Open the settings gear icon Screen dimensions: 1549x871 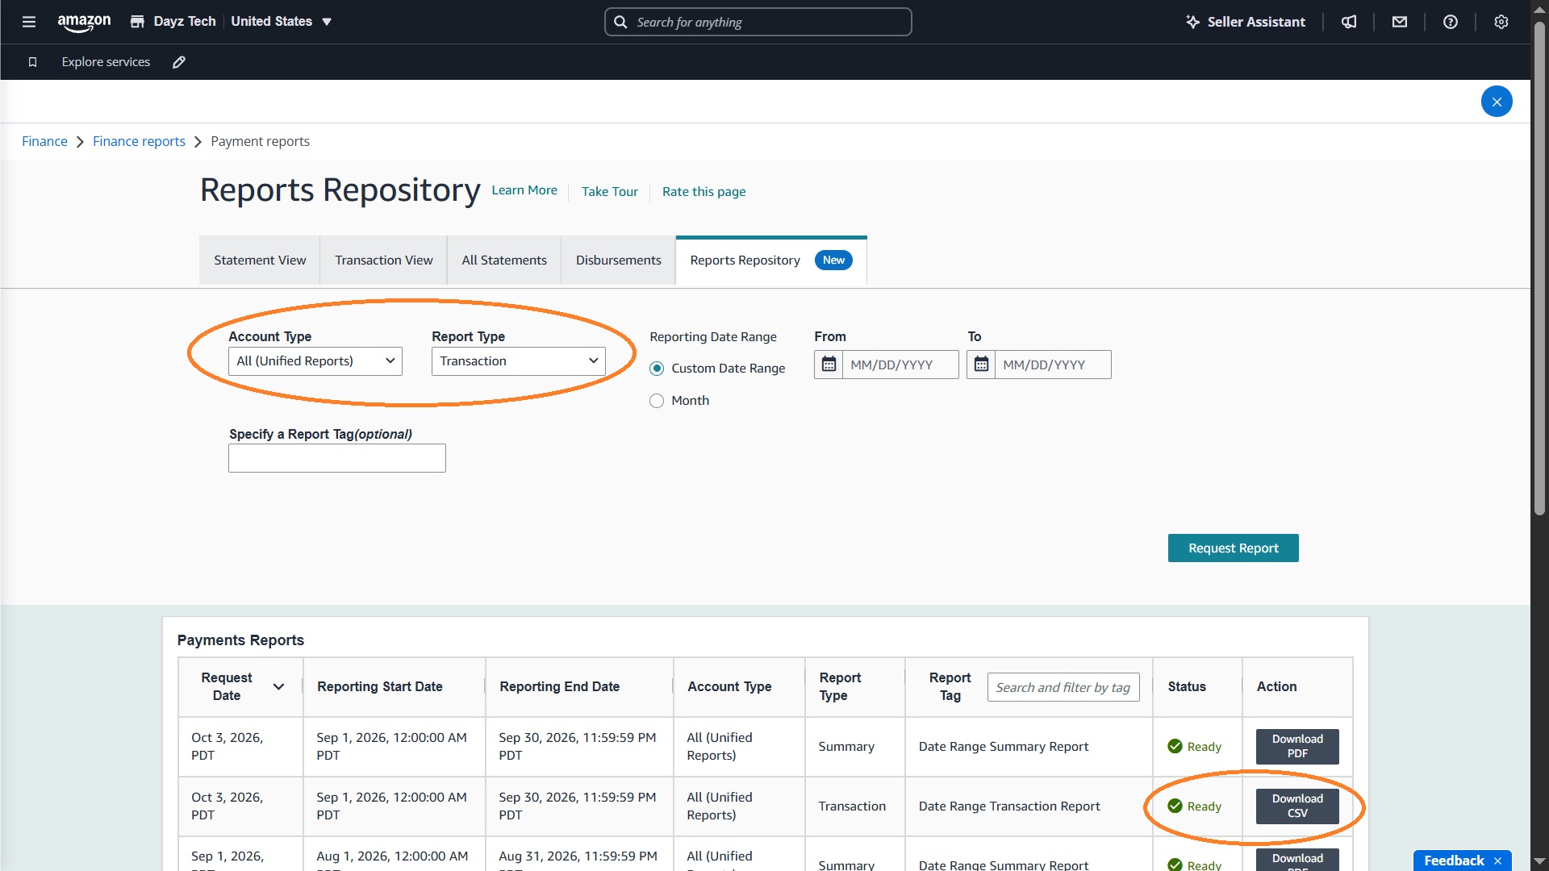tap(1501, 22)
